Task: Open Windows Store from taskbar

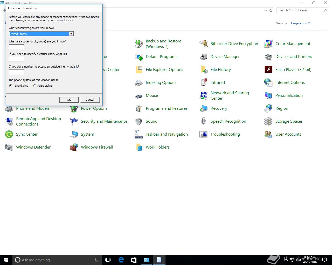Action: point(134,260)
